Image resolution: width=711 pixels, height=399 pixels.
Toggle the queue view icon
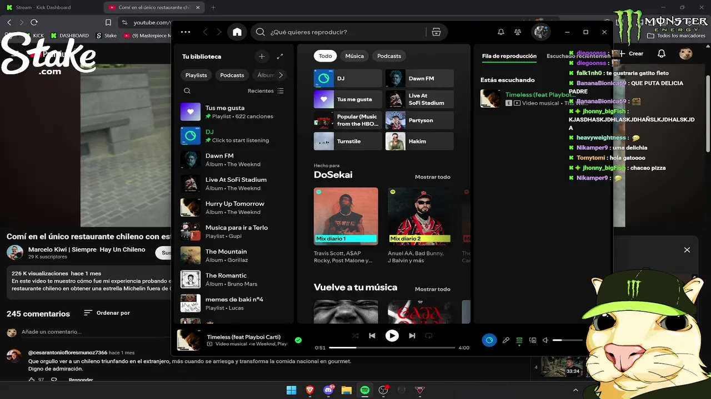(519, 340)
